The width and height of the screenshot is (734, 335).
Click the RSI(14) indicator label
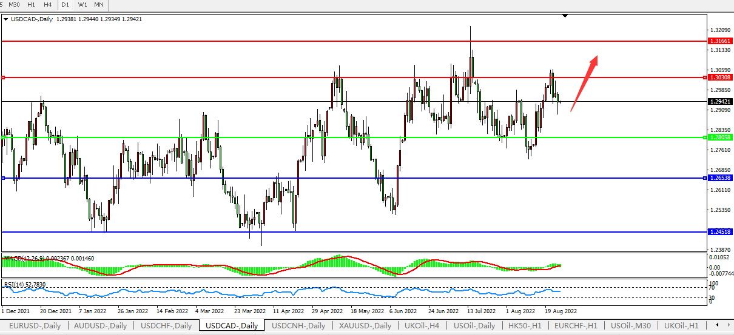coord(24,284)
